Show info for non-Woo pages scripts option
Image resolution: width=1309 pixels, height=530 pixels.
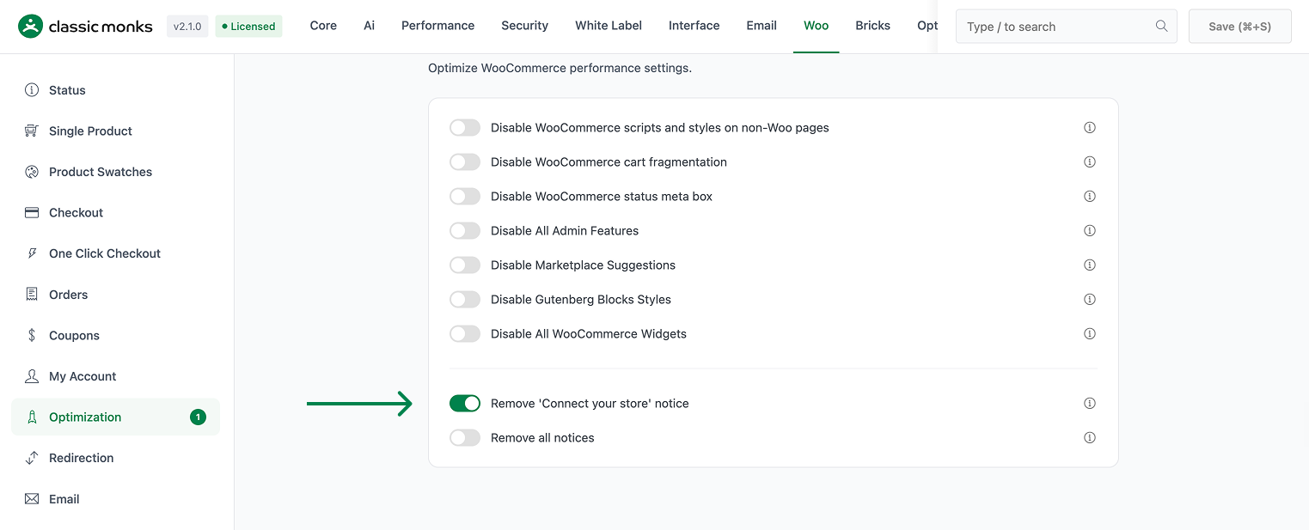pyautogui.click(x=1090, y=127)
